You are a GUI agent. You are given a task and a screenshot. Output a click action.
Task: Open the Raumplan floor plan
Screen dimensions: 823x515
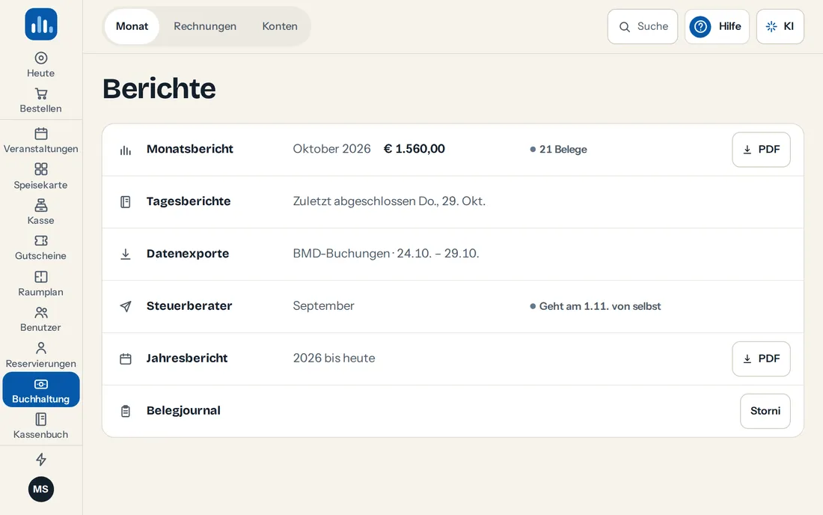coord(41,284)
